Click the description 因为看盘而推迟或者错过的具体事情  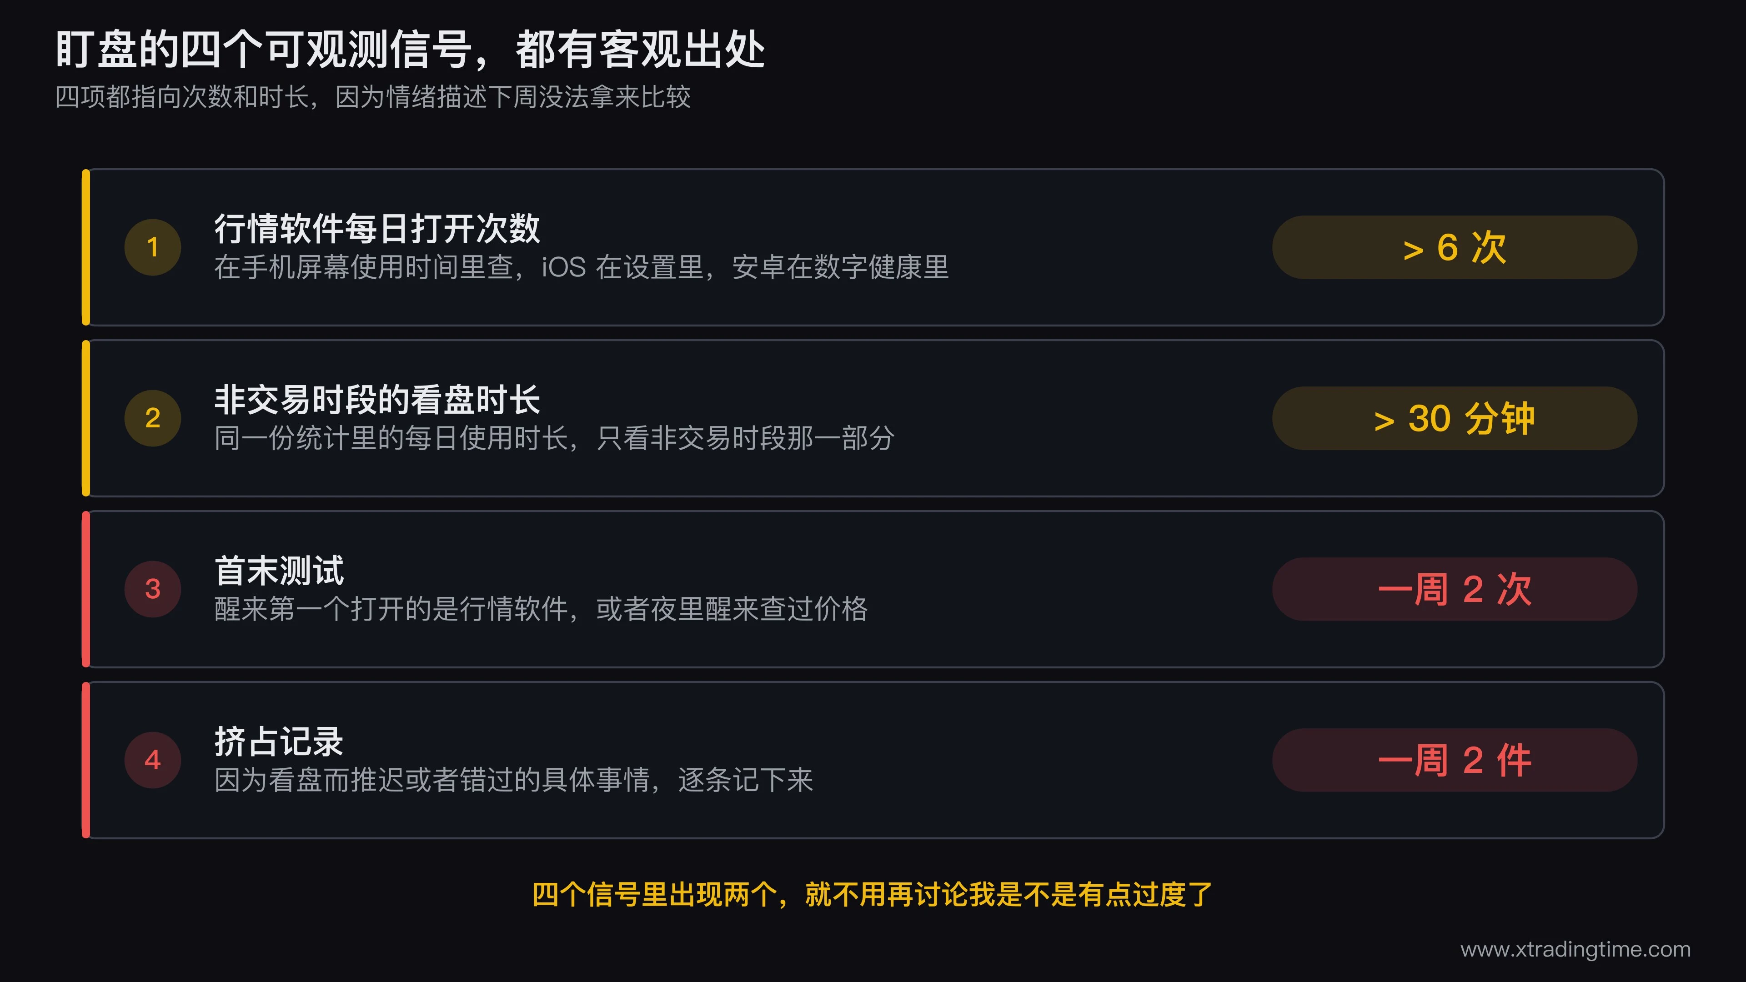click(514, 779)
